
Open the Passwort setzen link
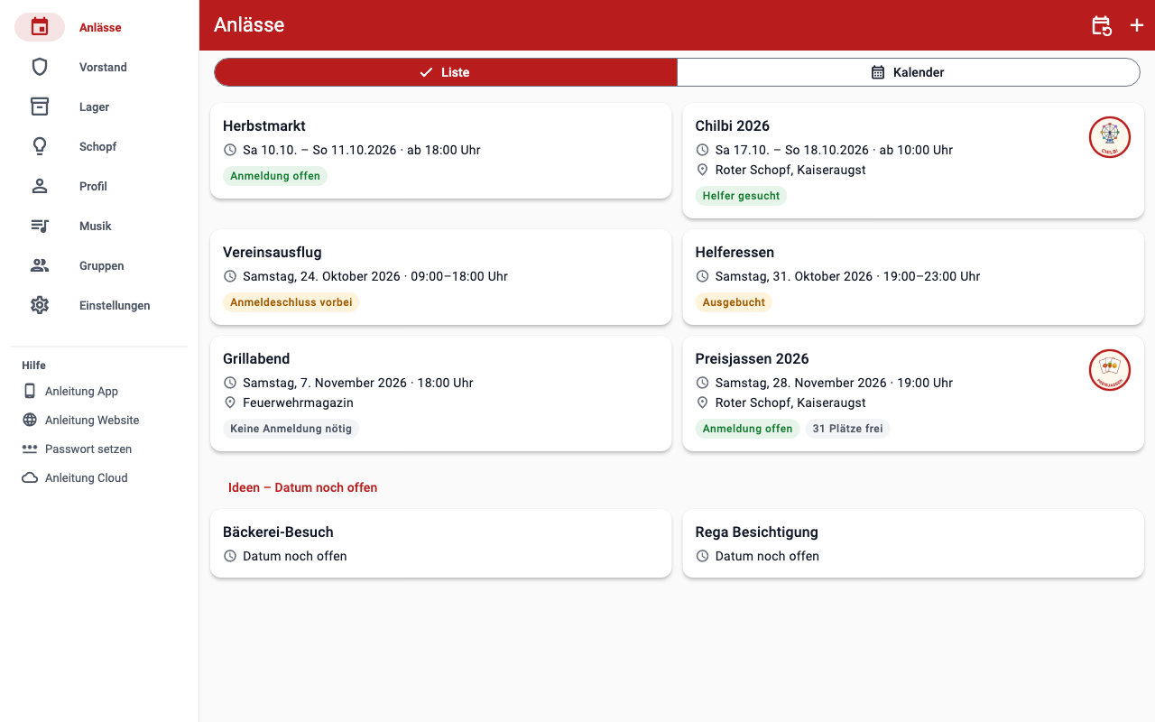(88, 449)
